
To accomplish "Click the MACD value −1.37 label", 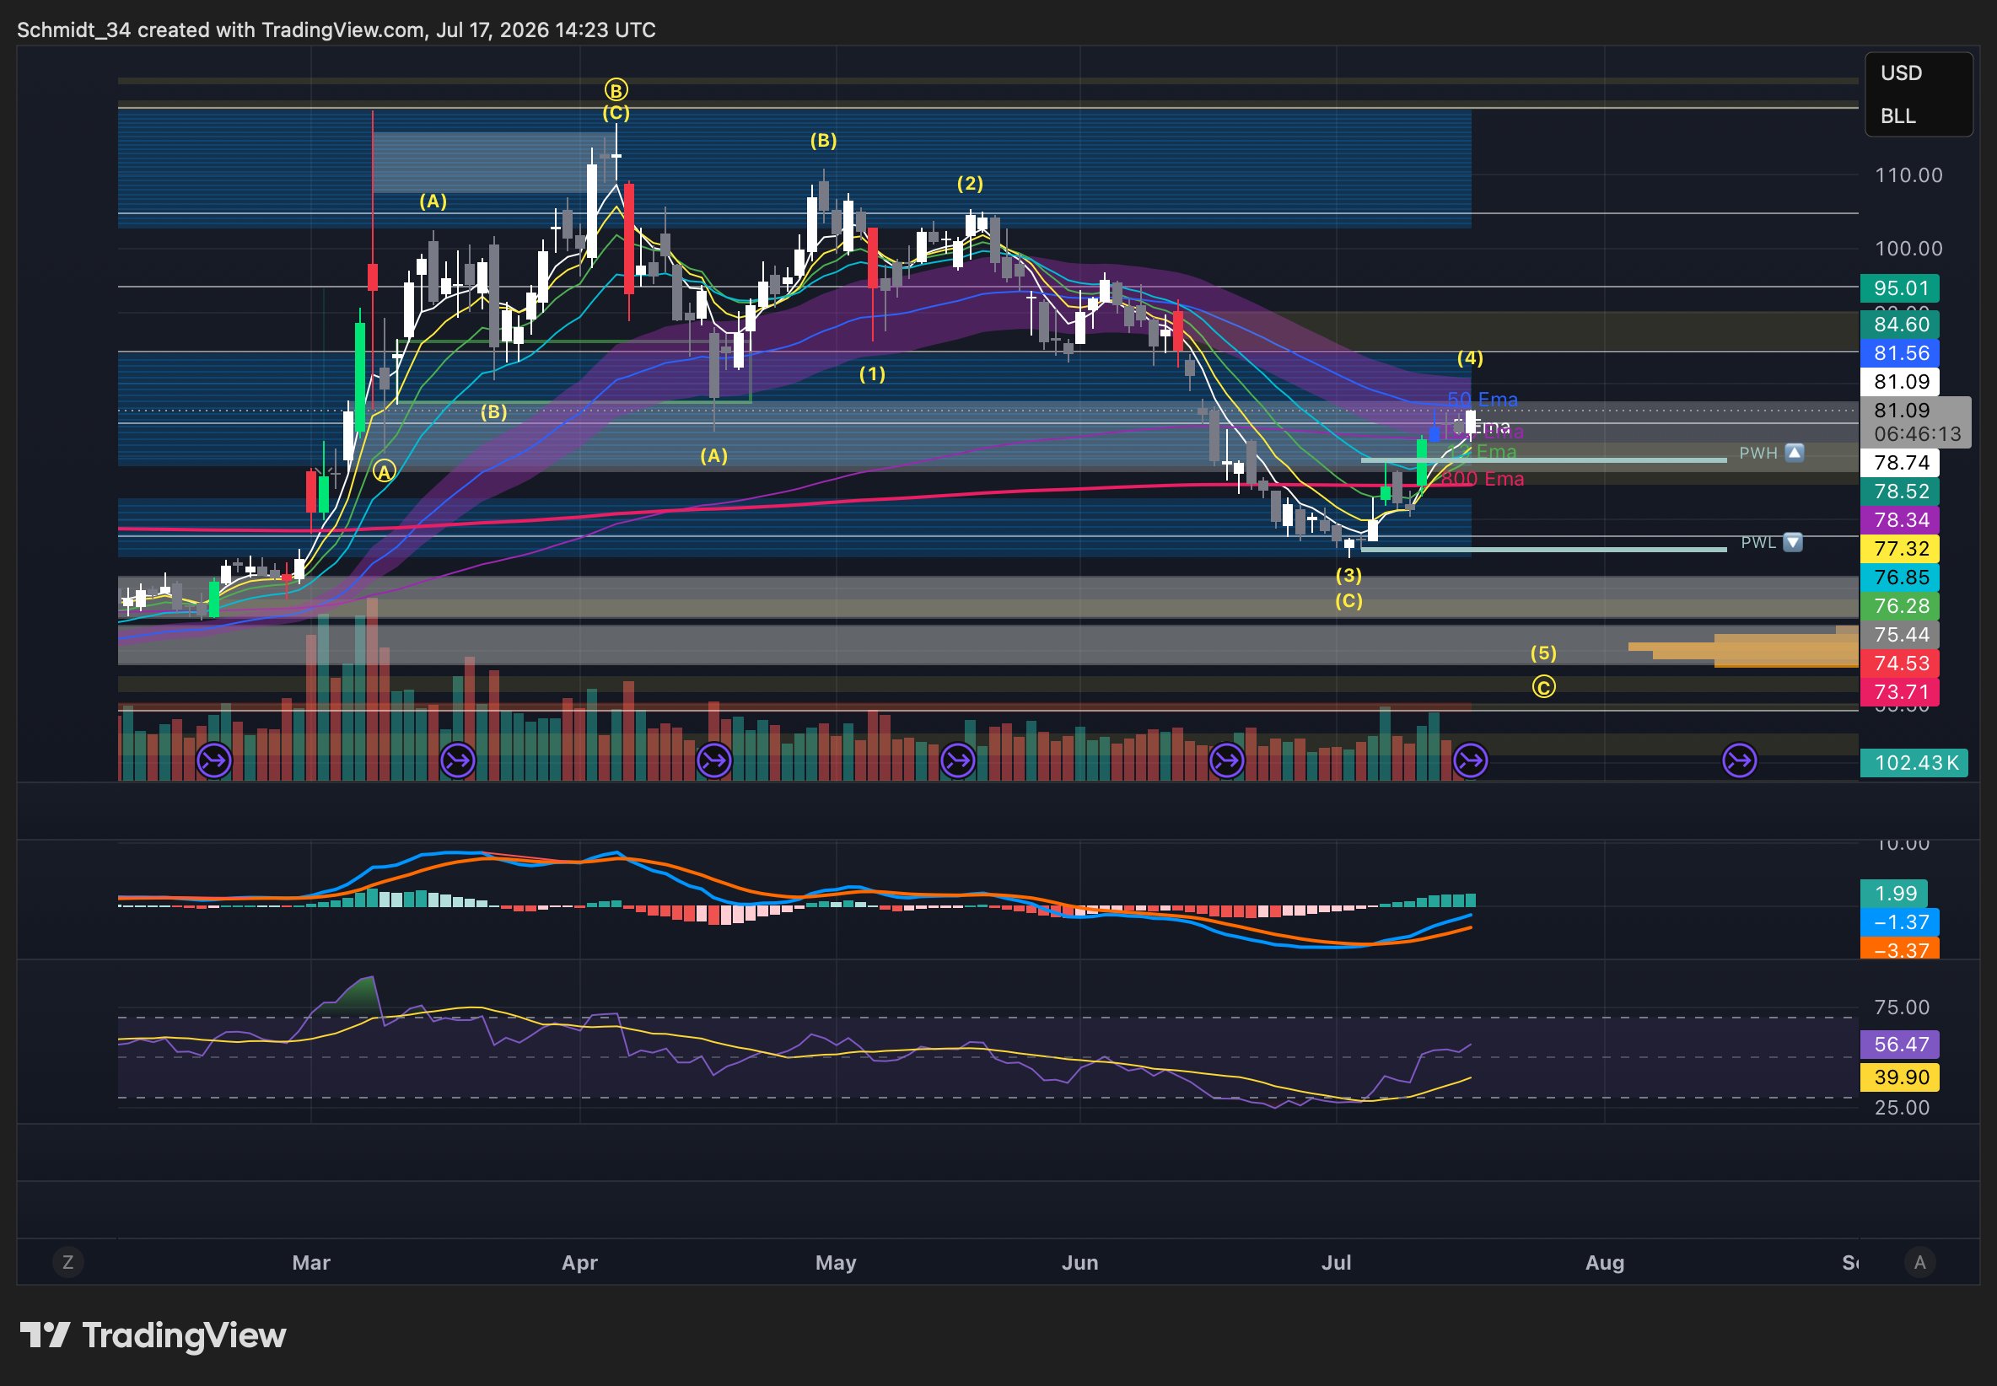I will pyautogui.click(x=1900, y=921).
